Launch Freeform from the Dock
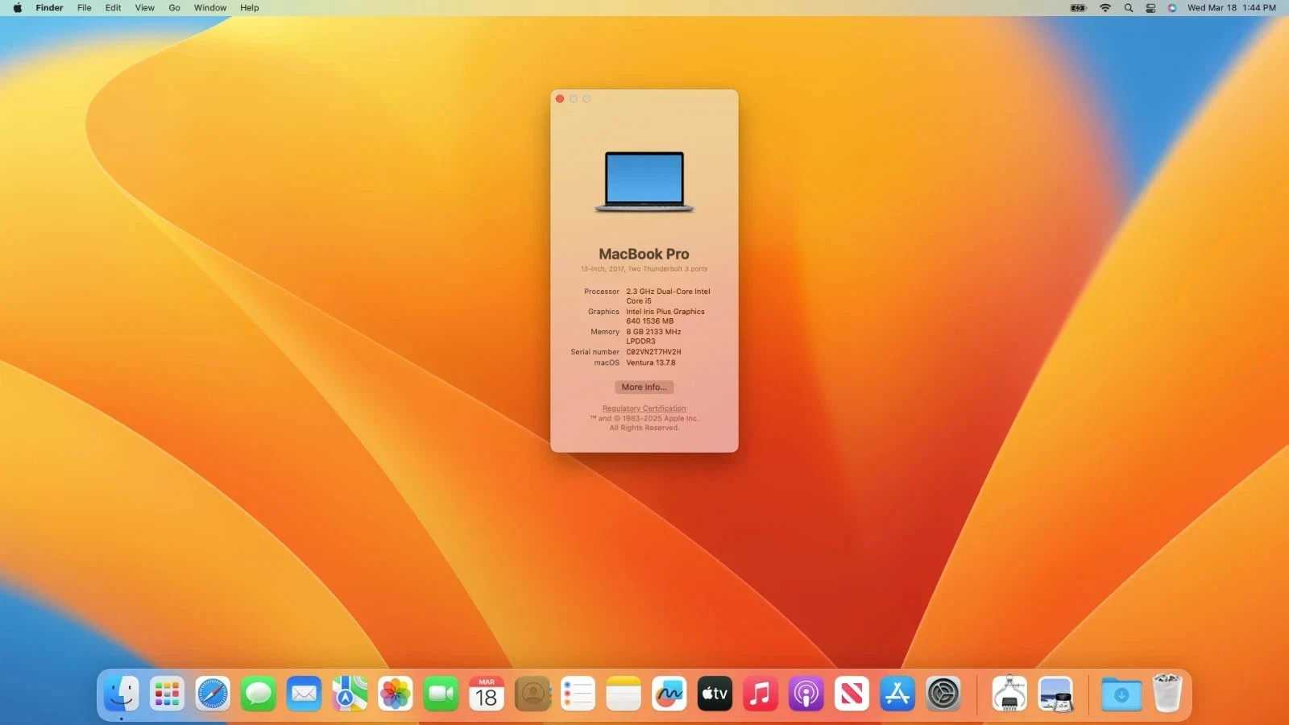This screenshot has height=725, width=1289. click(669, 694)
